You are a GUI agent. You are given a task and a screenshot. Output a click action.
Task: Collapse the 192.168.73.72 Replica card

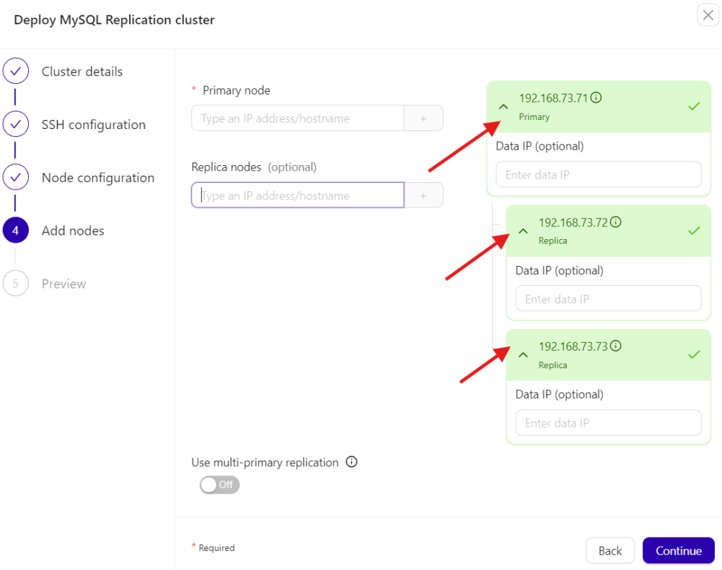click(x=523, y=231)
